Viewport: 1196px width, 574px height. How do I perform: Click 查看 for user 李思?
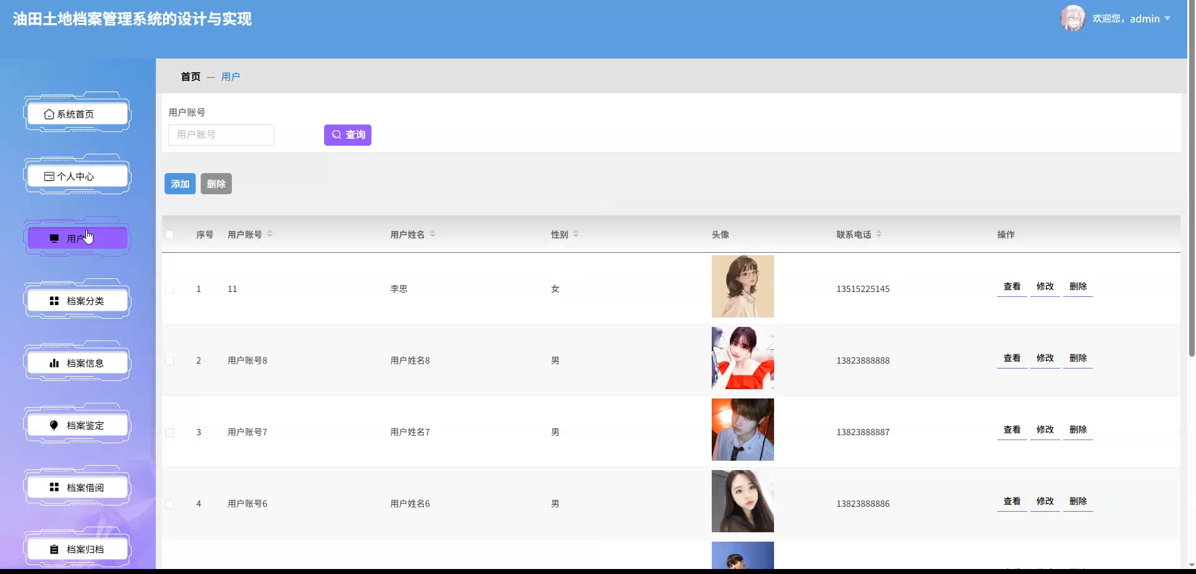click(x=1012, y=286)
